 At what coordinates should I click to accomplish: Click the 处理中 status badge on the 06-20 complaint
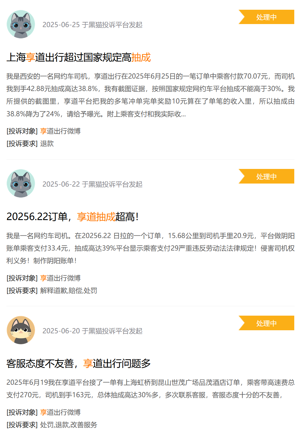point(266,323)
